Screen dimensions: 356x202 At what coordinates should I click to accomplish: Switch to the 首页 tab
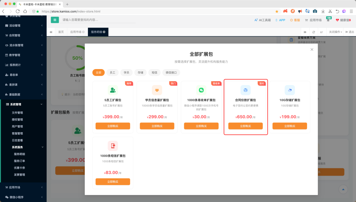[x=61, y=32]
